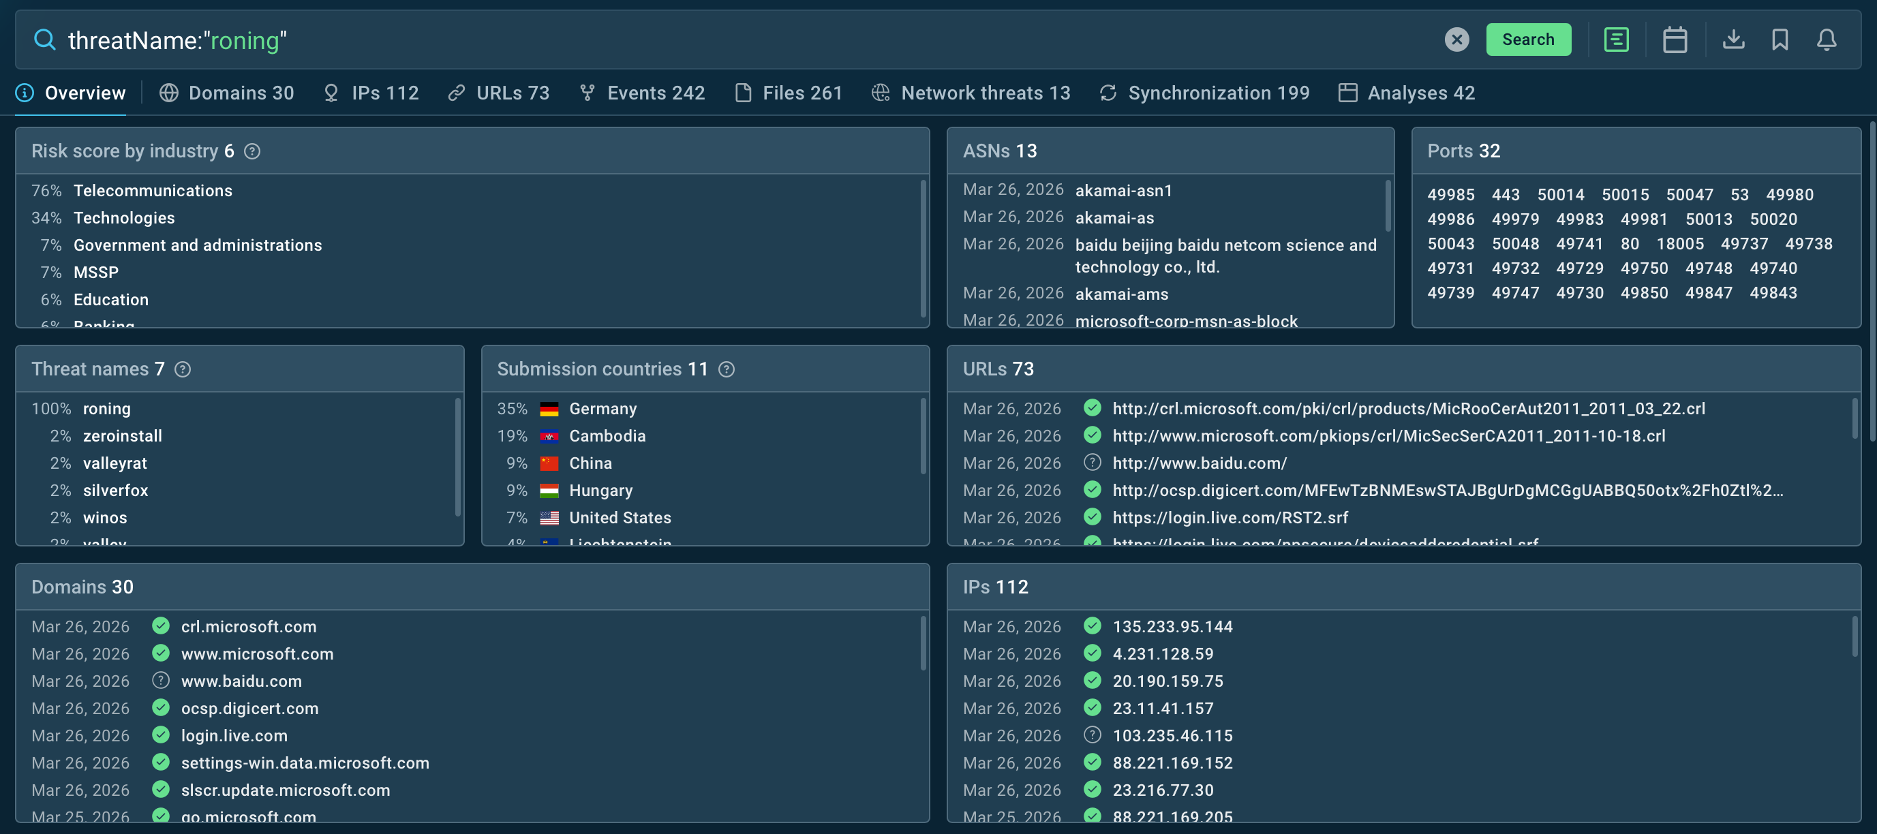Click inside the threatName search input field

tap(437, 40)
